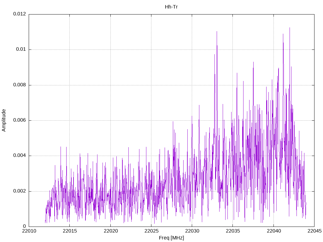Viewport: 323px width, 242px height.
Task: Click the y-axis tick label 0.008
Action: 20,85
